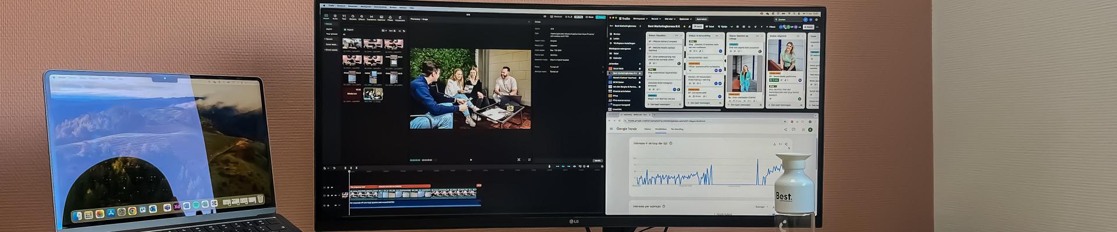The width and height of the screenshot is (1117, 232).
Task: Click the Delen button on Trello board
Action: tap(809, 27)
